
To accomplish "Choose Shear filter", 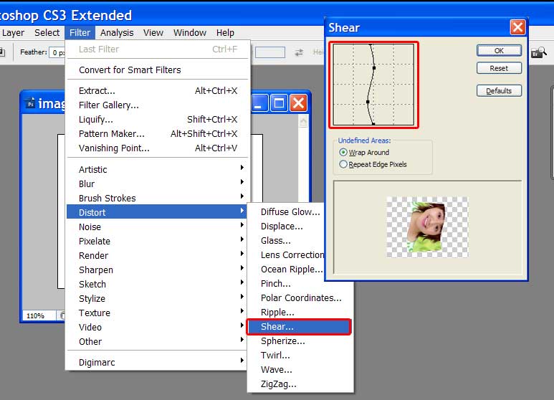I will coord(300,327).
